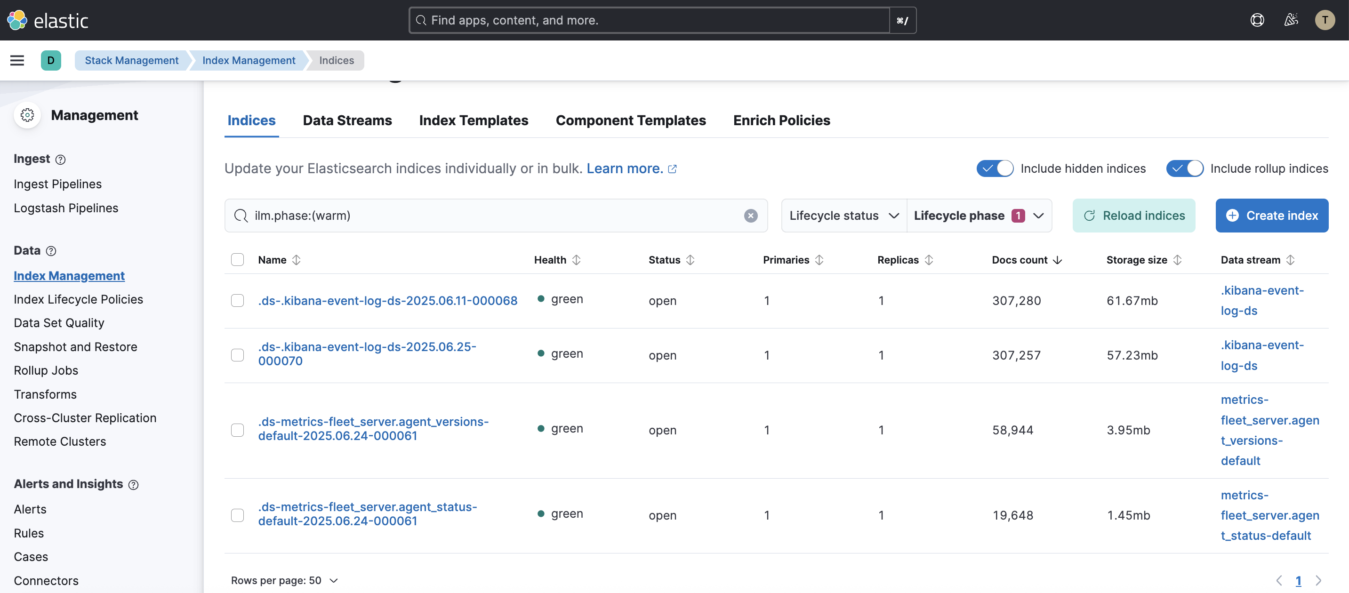Focus the Find apps global search field

click(650, 20)
